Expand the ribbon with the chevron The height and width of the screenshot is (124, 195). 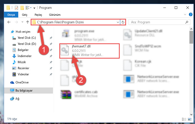pyautogui.click(x=185, y=14)
